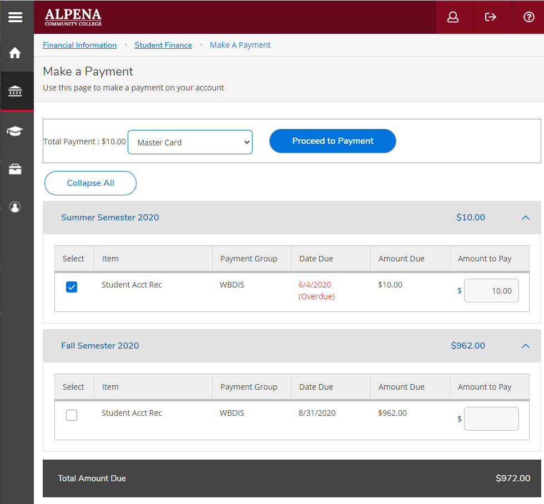Click the Total Payment : $10.00 label
Image resolution: width=544 pixels, height=504 pixels.
(x=84, y=142)
